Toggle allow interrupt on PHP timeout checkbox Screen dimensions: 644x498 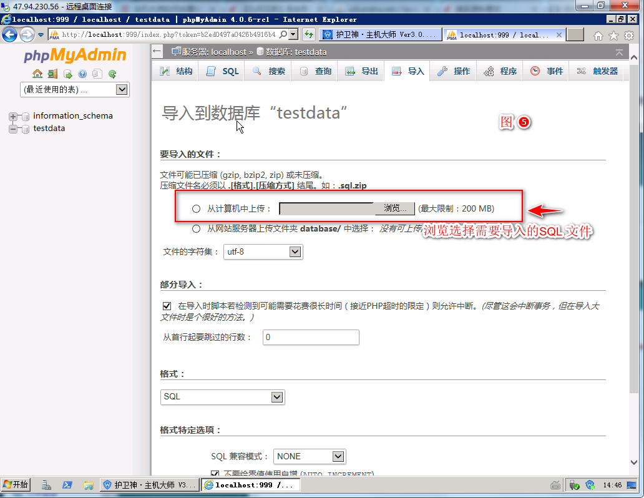click(167, 306)
